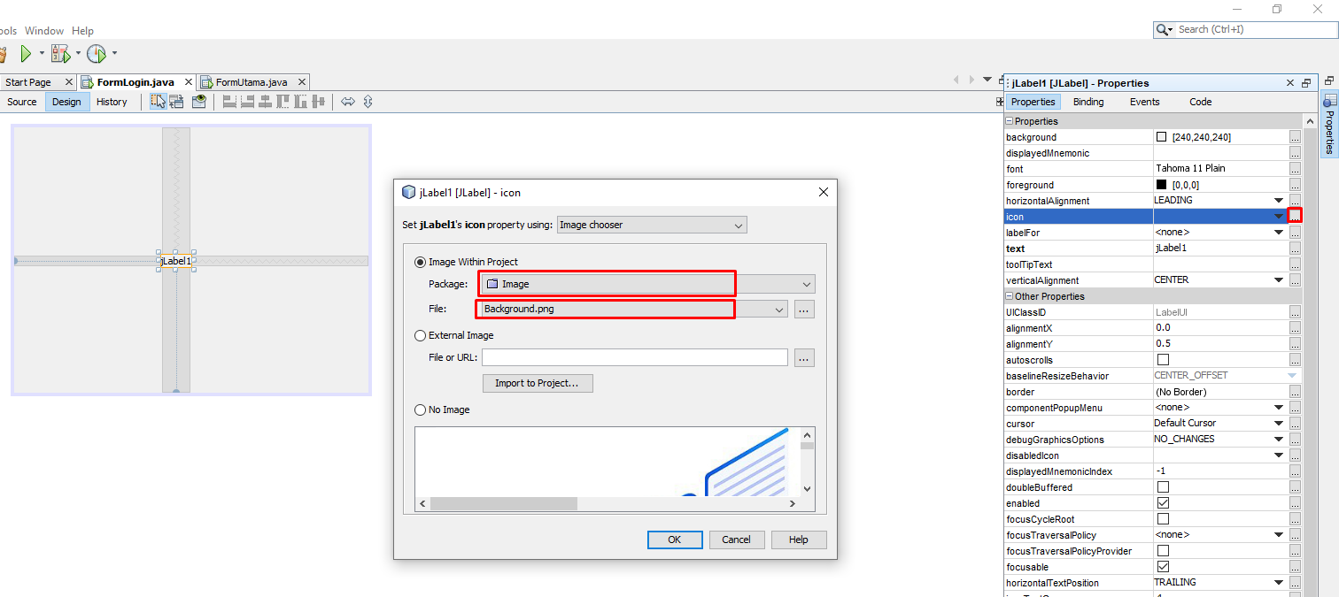Screen dimensions: 1339x597
Task: Click Import to Project button
Action: click(538, 383)
